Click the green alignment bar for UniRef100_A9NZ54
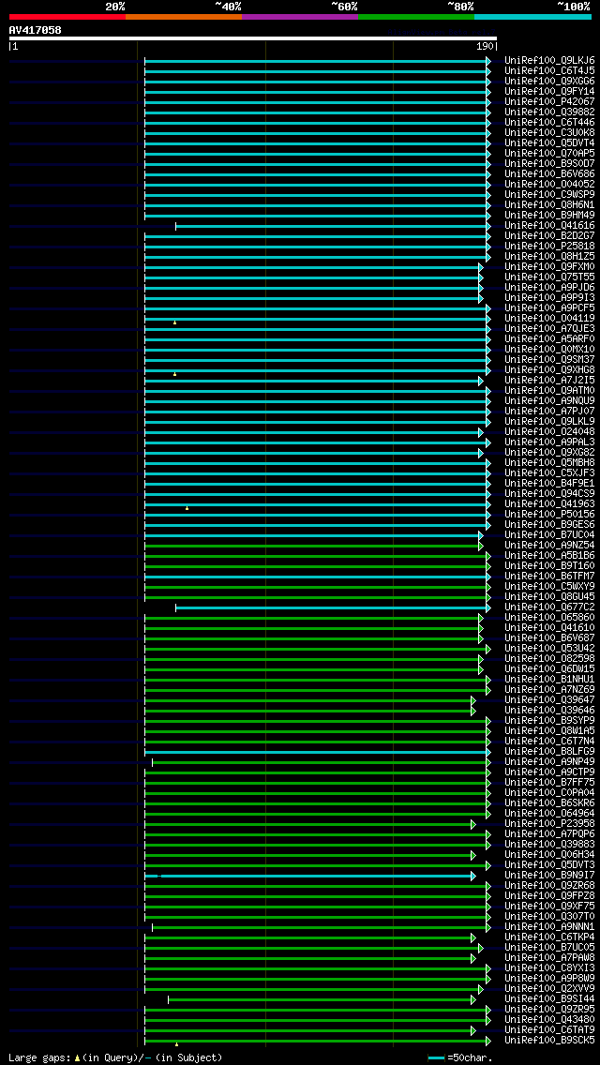 point(312,546)
